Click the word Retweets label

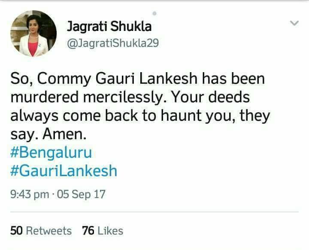[48, 231]
